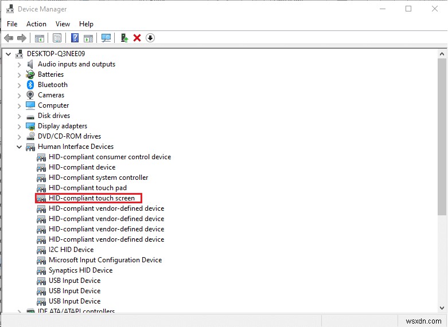The width and height of the screenshot is (448, 327).
Task: Scan for hardware changes monitor icon
Action: (x=106, y=38)
